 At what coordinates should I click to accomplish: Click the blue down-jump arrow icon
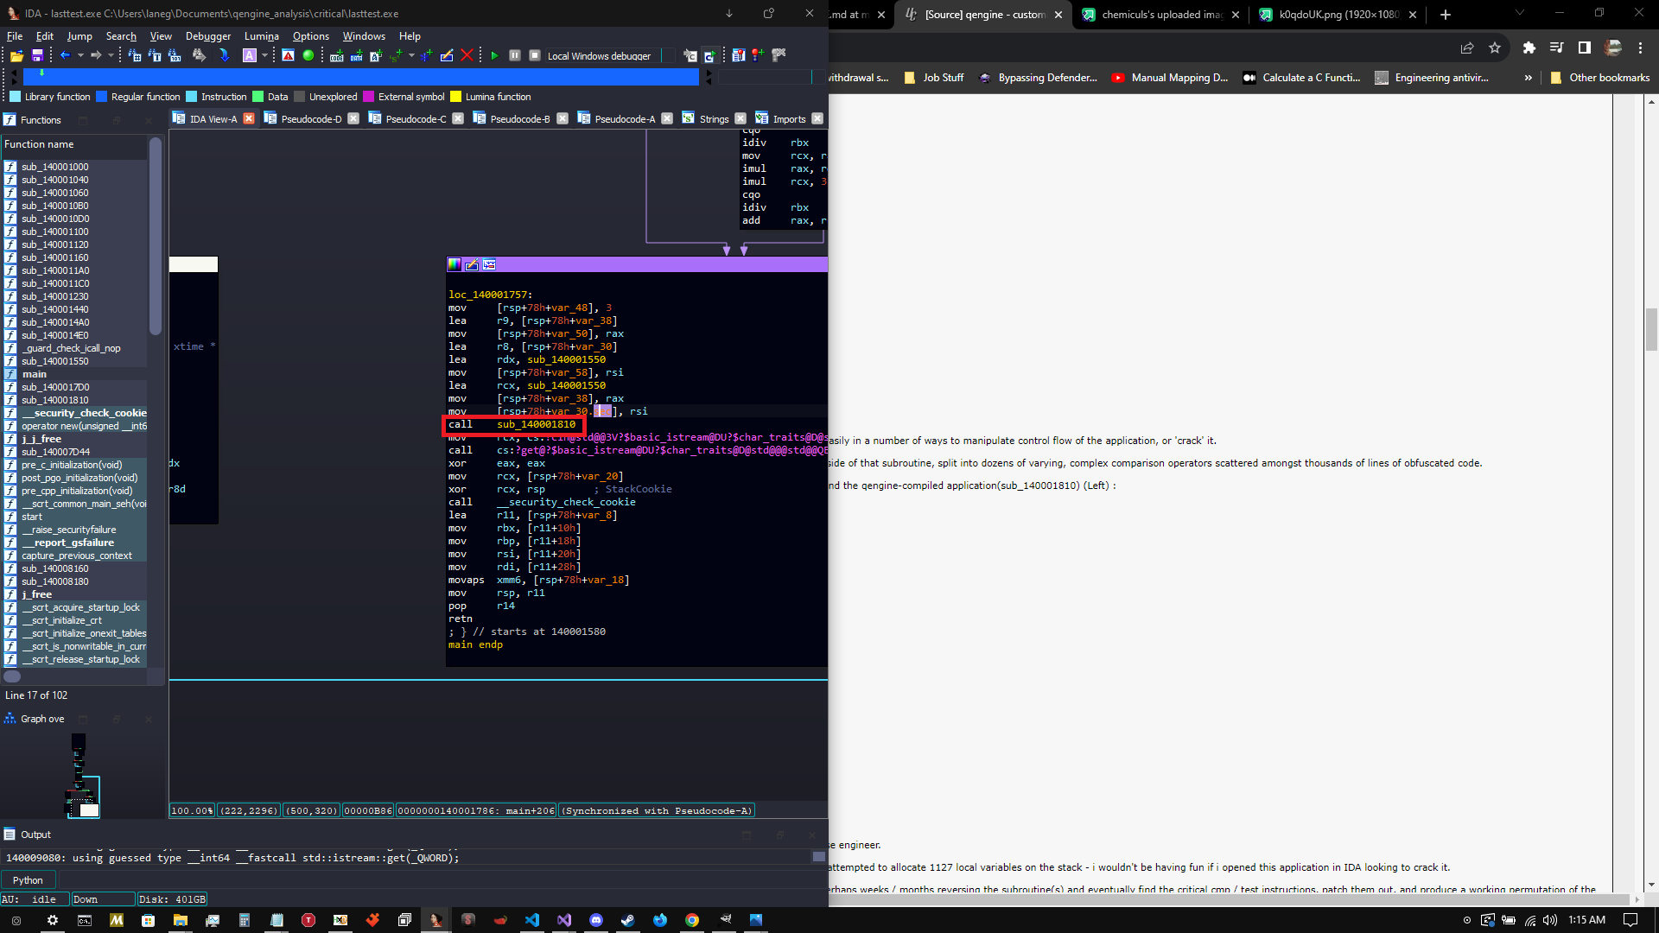click(224, 55)
